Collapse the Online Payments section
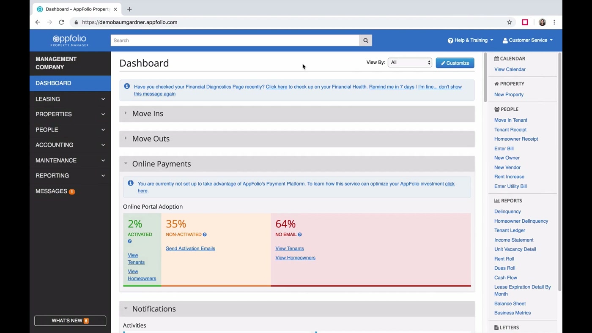 297,164
